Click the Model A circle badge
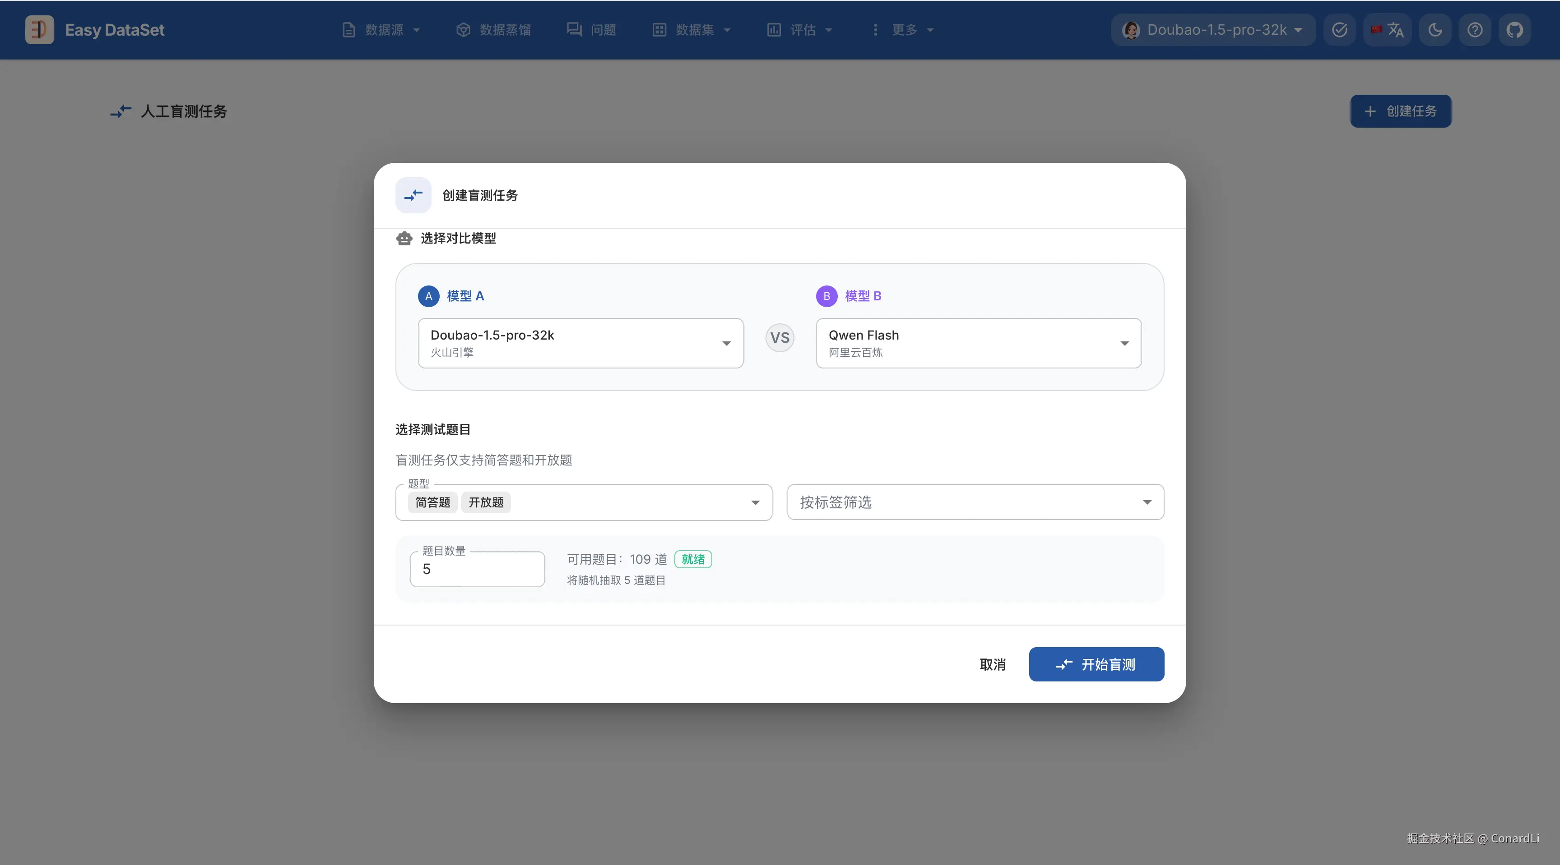1560x865 pixels. click(428, 296)
